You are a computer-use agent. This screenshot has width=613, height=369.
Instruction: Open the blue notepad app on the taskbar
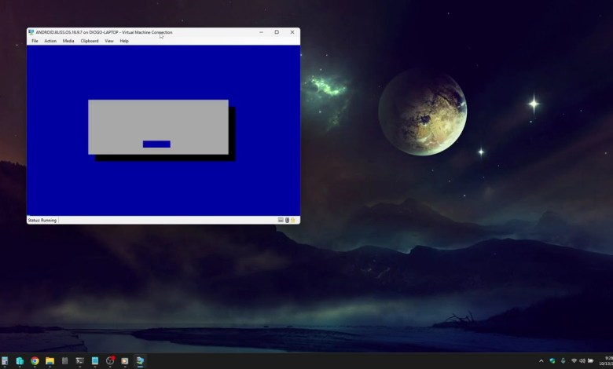pos(95,361)
